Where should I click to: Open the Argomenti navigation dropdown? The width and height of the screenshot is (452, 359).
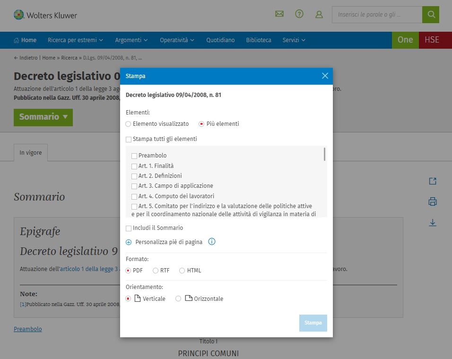pyautogui.click(x=131, y=40)
